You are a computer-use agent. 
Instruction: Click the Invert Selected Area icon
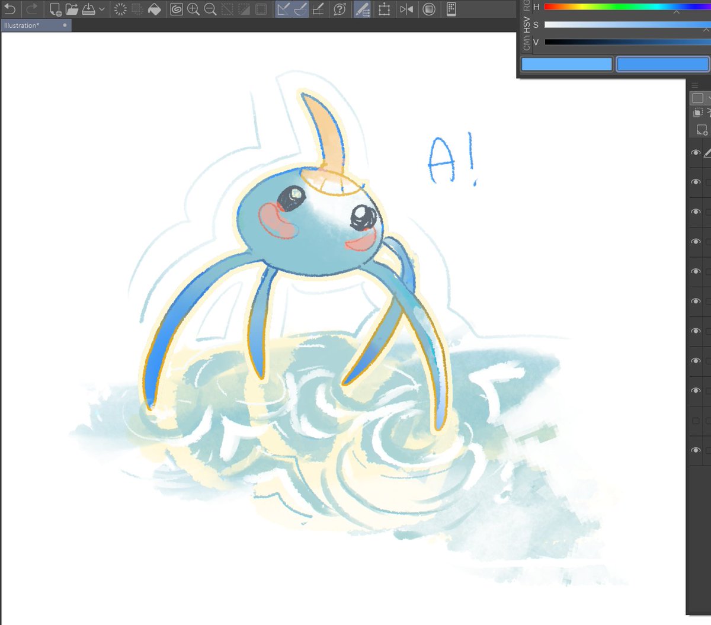coord(244,9)
